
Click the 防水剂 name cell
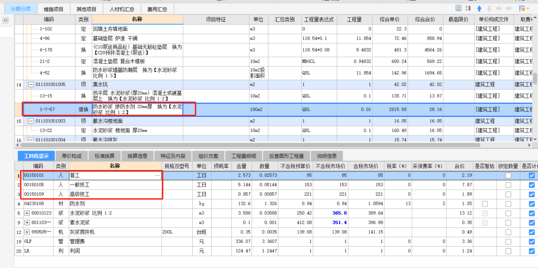click(x=115, y=204)
